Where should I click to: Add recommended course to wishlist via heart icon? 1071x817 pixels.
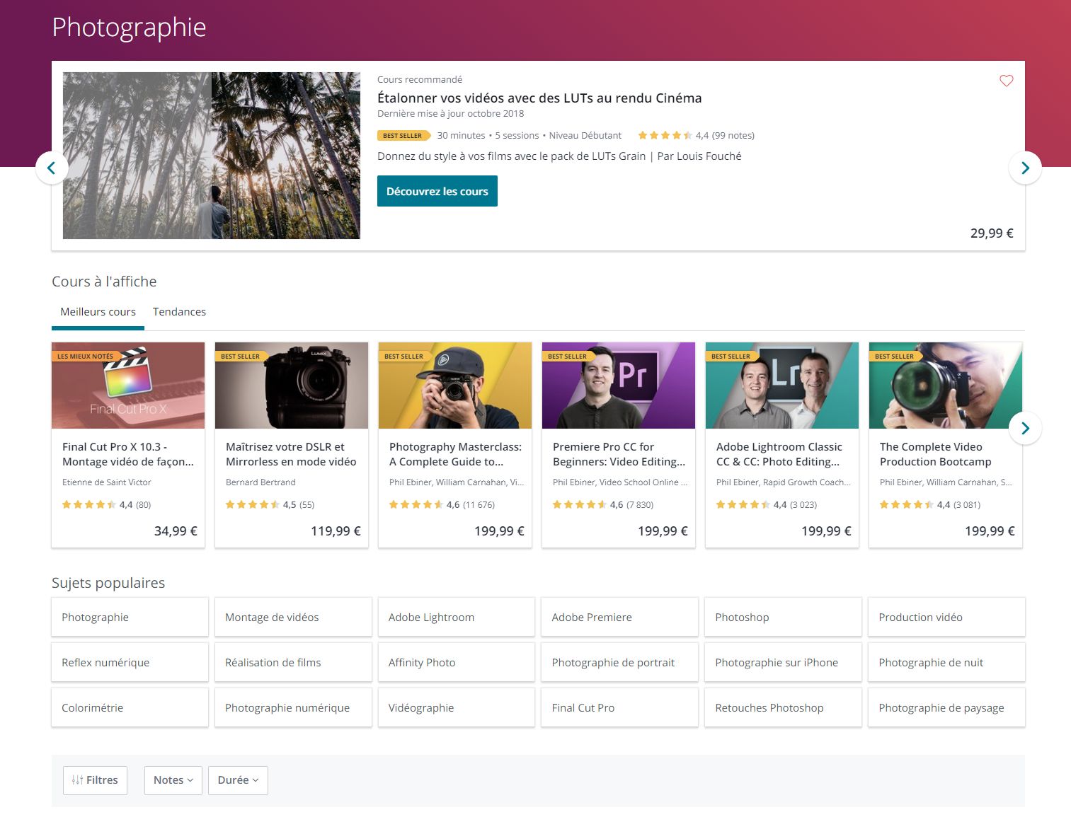(x=1006, y=81)
